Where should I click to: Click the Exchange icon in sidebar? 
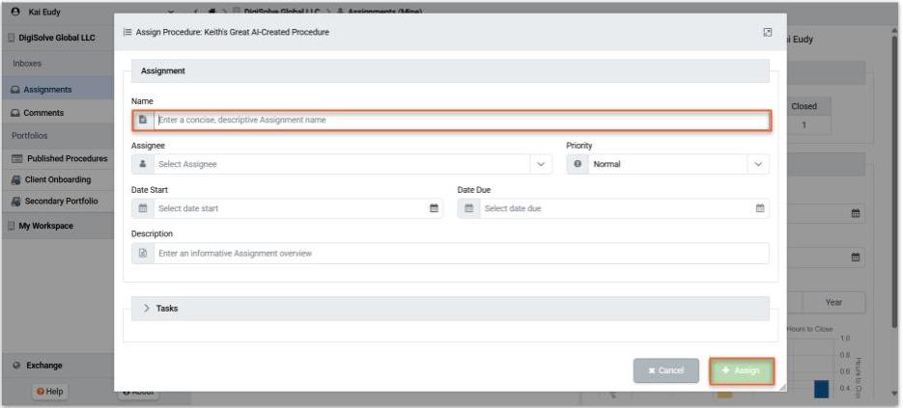click(16, 366)
